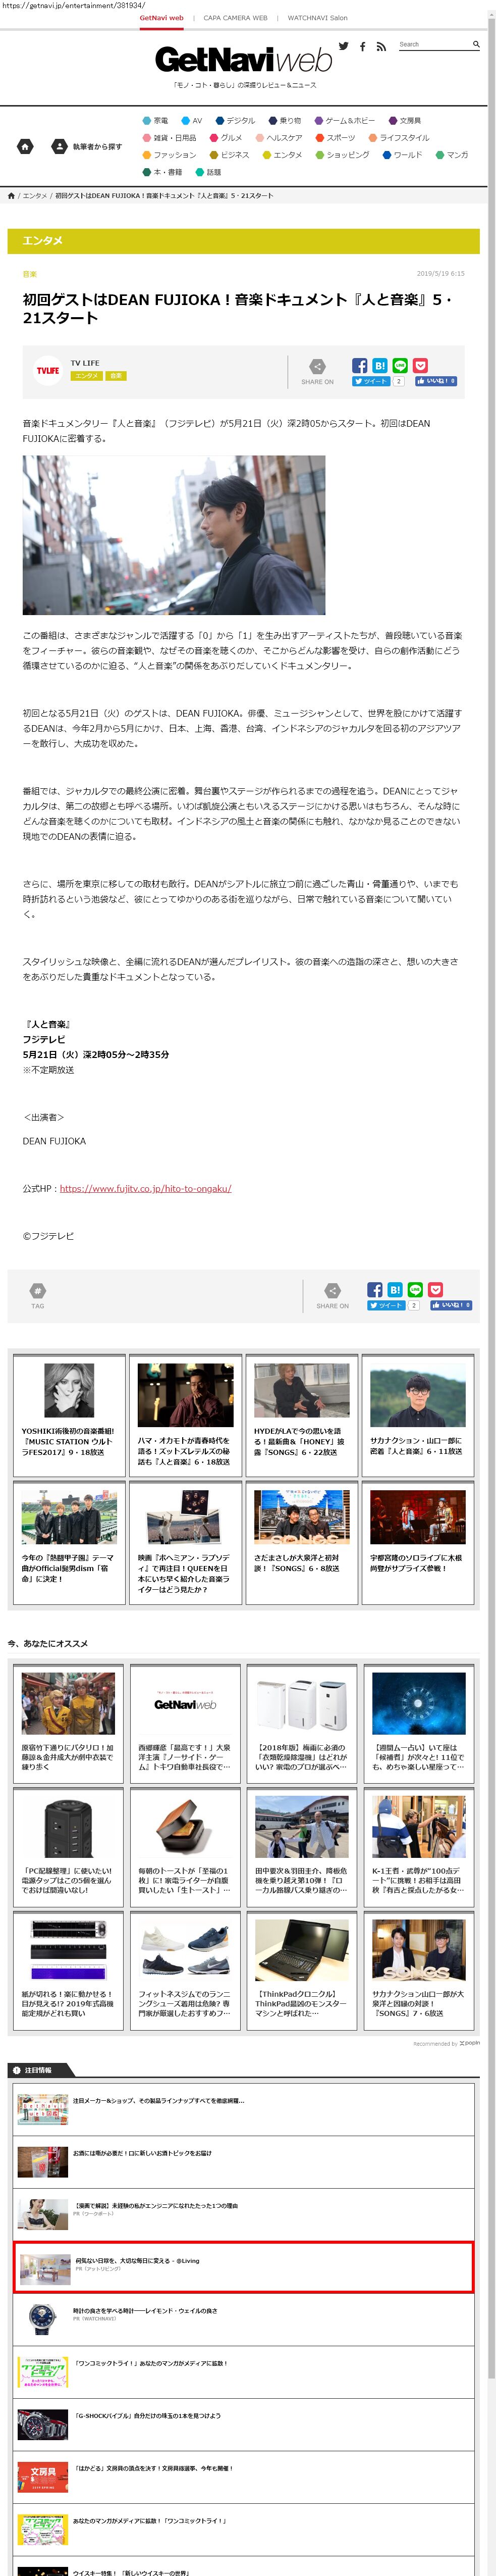The image size is (496, 2576).
Task: Open the 除湿機 2018年版 recommendation card
Action: coord(301,1722)
